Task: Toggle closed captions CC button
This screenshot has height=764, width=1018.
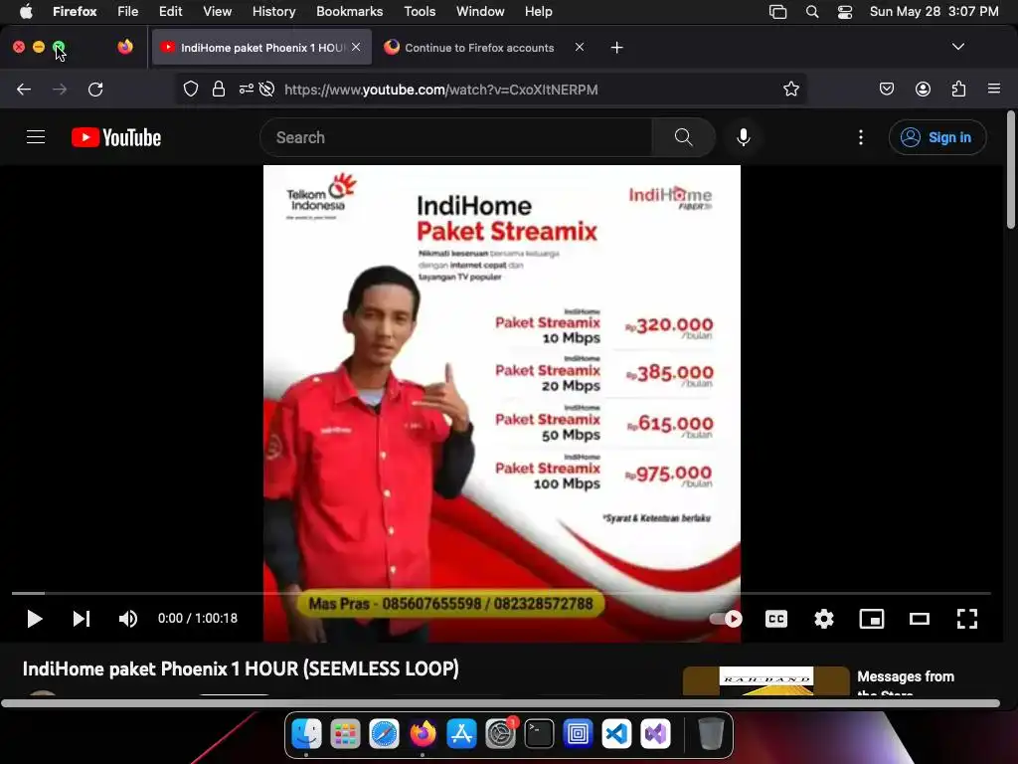Action: point(775,619)
